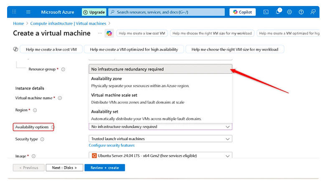The image size is (327, 188).
Task: Click the Copilot icon next to page title
Action: [x=109, y=33]
